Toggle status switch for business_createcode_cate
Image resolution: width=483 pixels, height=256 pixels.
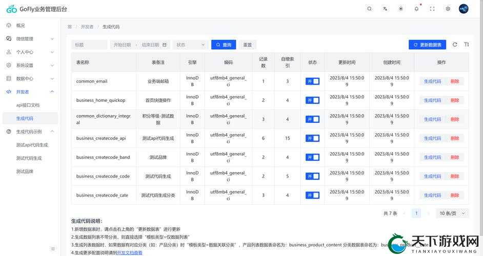coord(312,196)
